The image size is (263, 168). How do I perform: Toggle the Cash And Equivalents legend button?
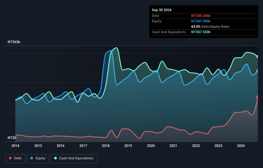coord(74,158)
